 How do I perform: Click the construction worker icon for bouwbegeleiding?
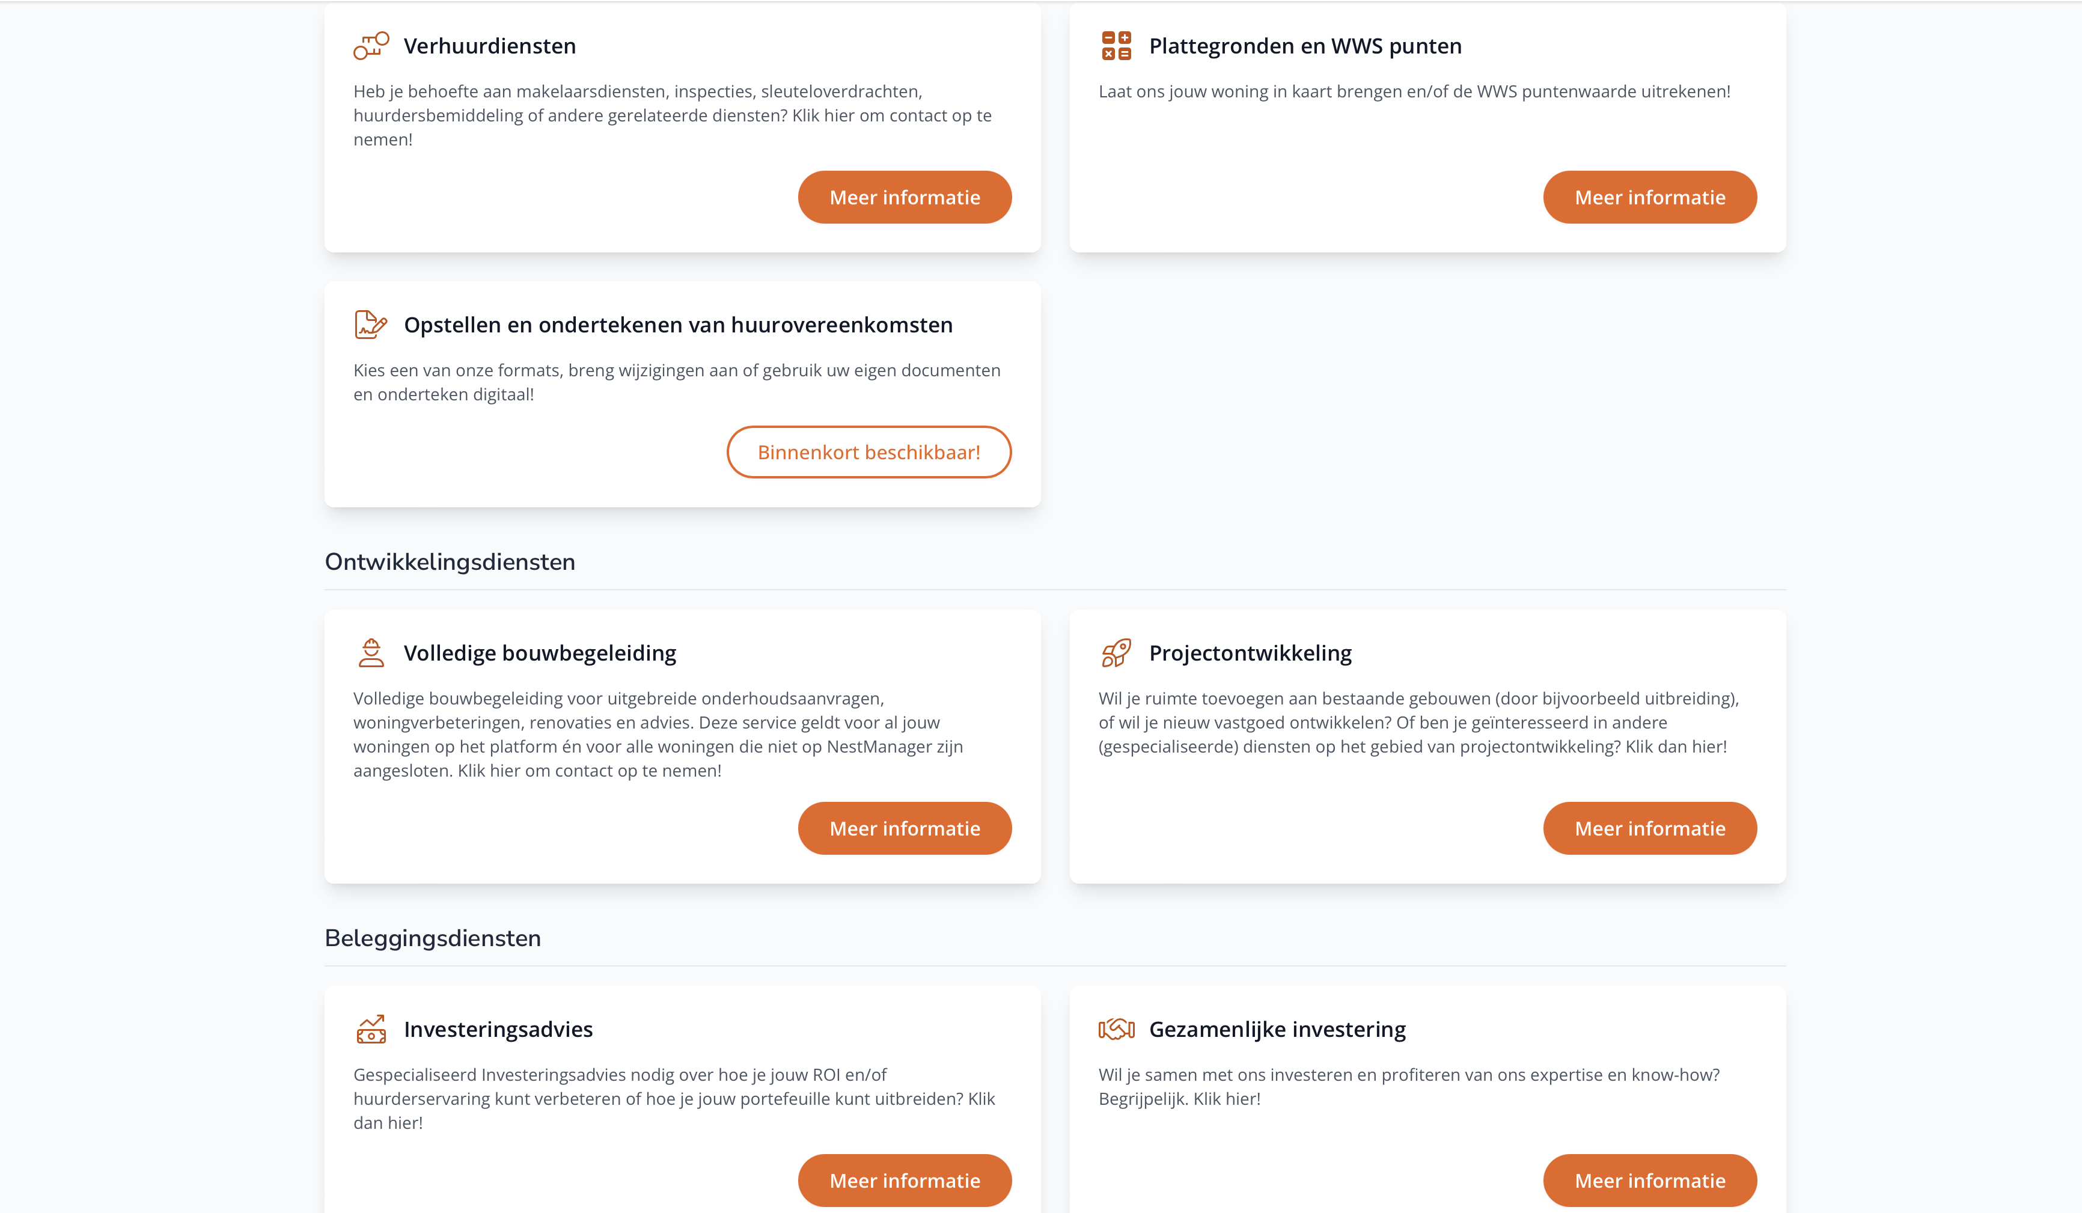tap(371, 653)
